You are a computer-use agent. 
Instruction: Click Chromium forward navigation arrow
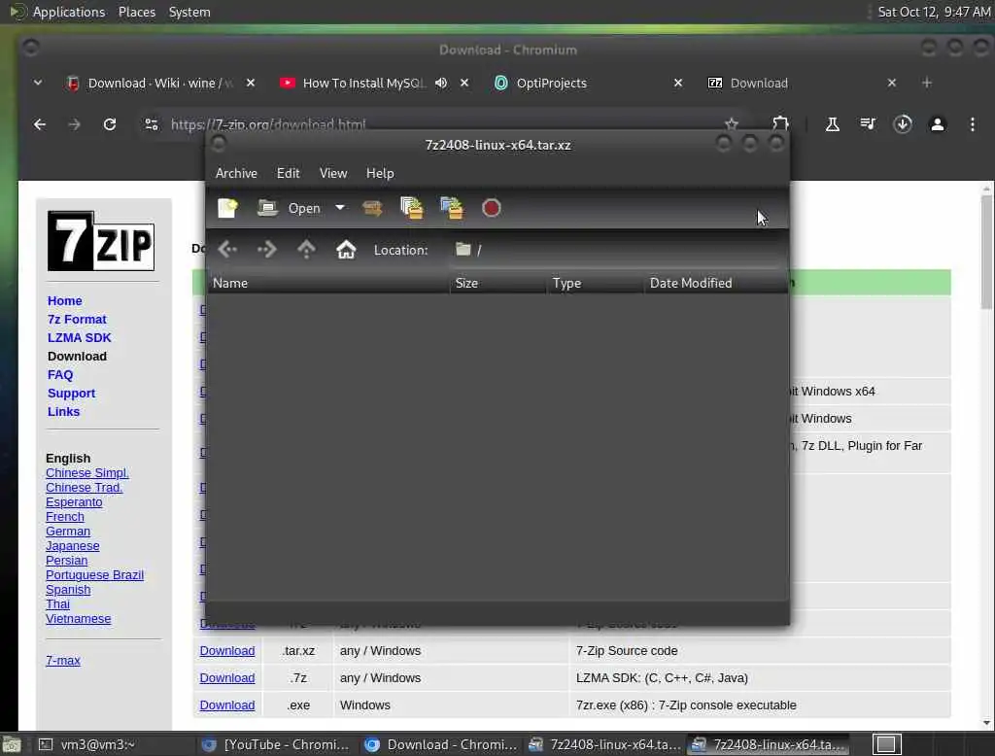pos(74,124)
